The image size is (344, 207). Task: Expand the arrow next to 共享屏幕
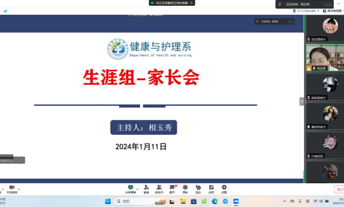click(137, 189)
